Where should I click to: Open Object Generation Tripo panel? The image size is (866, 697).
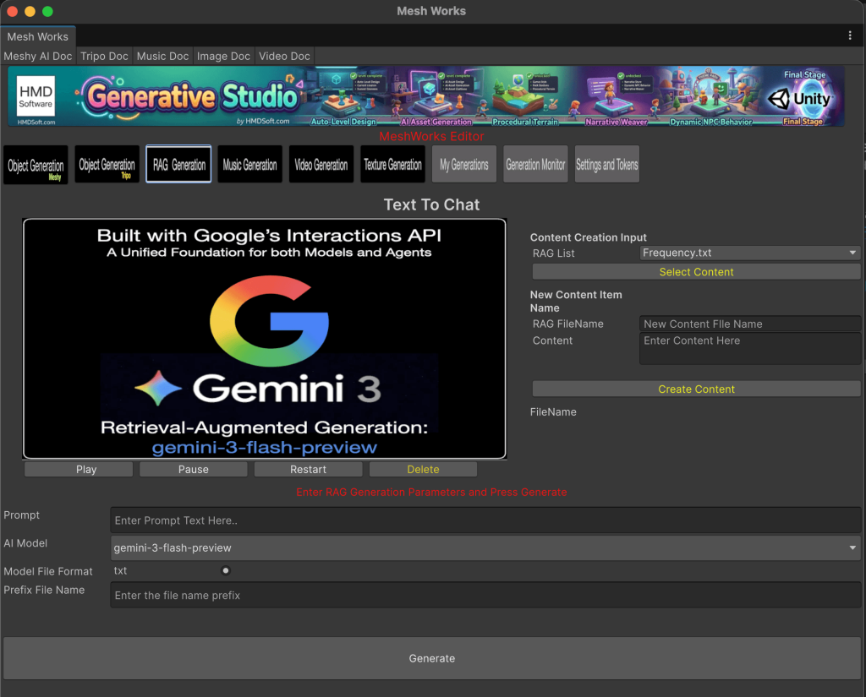pos(107,165)
